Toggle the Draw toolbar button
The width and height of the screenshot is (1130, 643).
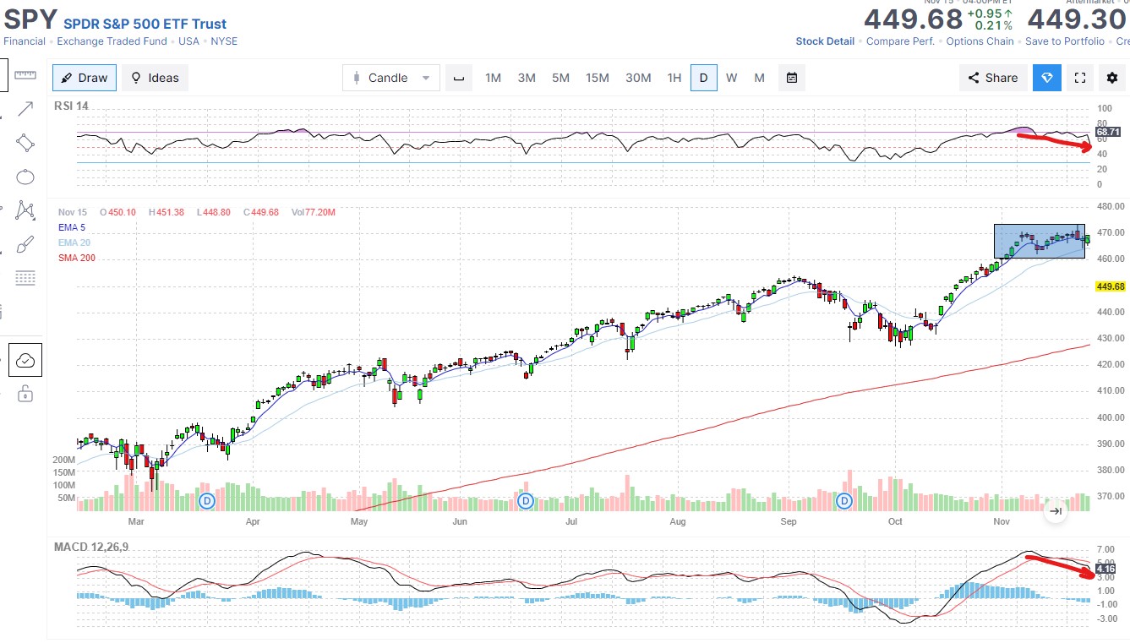pyautogui.click(x=85, y=78)
